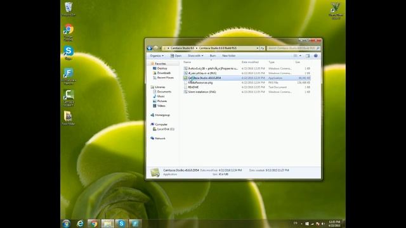The image size is (406, 228).
Task: Select the top-right desktop shortcut icon
Action: click(336, 11)
